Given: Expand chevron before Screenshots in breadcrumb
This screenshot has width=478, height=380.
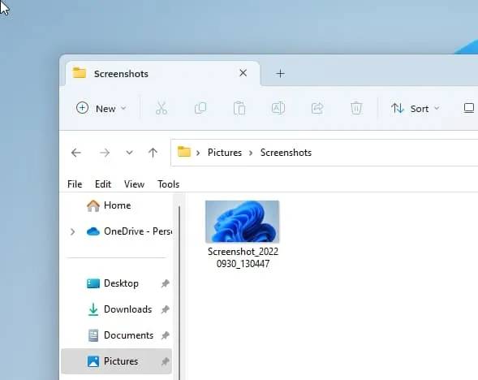Looking at the screenshot, I should 251,153.
